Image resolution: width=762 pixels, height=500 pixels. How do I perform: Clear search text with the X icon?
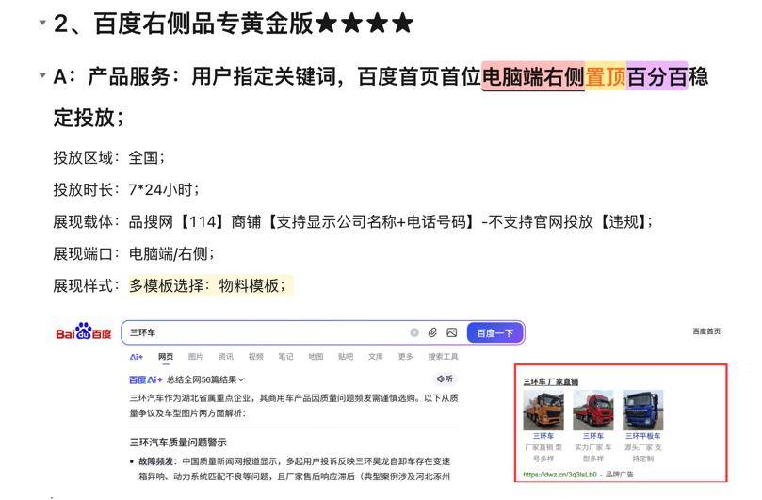[414, 332]
